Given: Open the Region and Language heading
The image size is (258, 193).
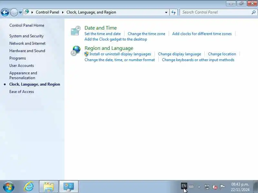Looking at the screenshot, I should [x=109, y=48].
